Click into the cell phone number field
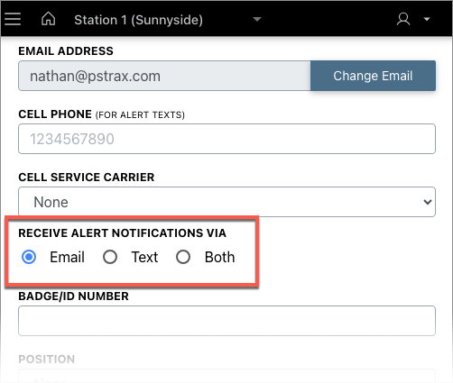The image size is (453, 383). pyautogui.click(x=226, y=139)
